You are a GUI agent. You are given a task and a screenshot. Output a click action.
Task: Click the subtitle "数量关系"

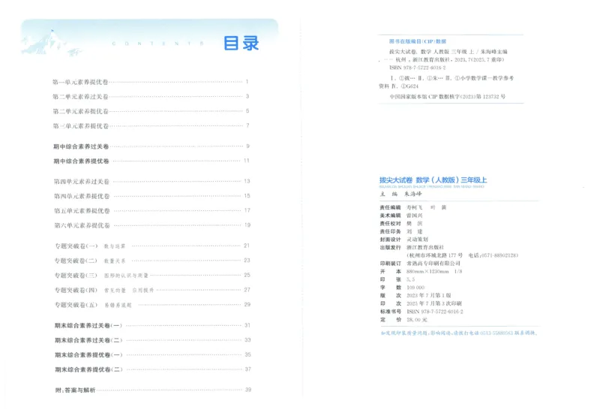click(115, 261)
